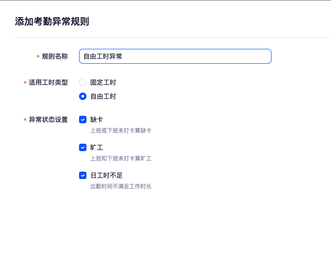Toggle the 日工时不足 checkbox
Viewport: 331px width, 253px height.
83,175
